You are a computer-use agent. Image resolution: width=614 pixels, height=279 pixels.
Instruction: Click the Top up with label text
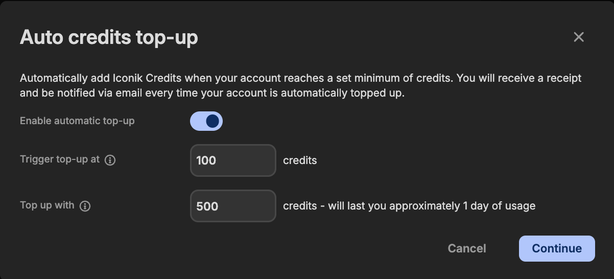coord(47,205)
